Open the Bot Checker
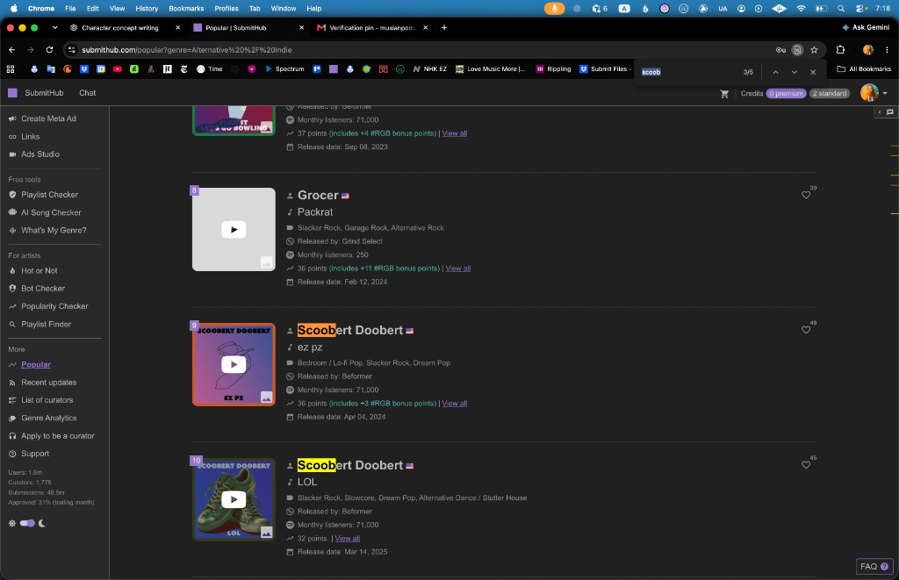Screen dimensions: 899x580 [x=42, y=289]
